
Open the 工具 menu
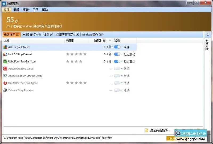point(35,10)
